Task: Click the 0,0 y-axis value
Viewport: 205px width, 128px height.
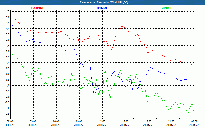Action: point(8,74)
